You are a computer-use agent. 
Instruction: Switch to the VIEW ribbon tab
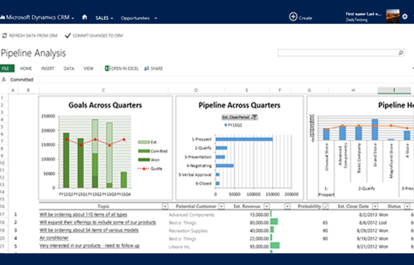[x=89, y=69]
